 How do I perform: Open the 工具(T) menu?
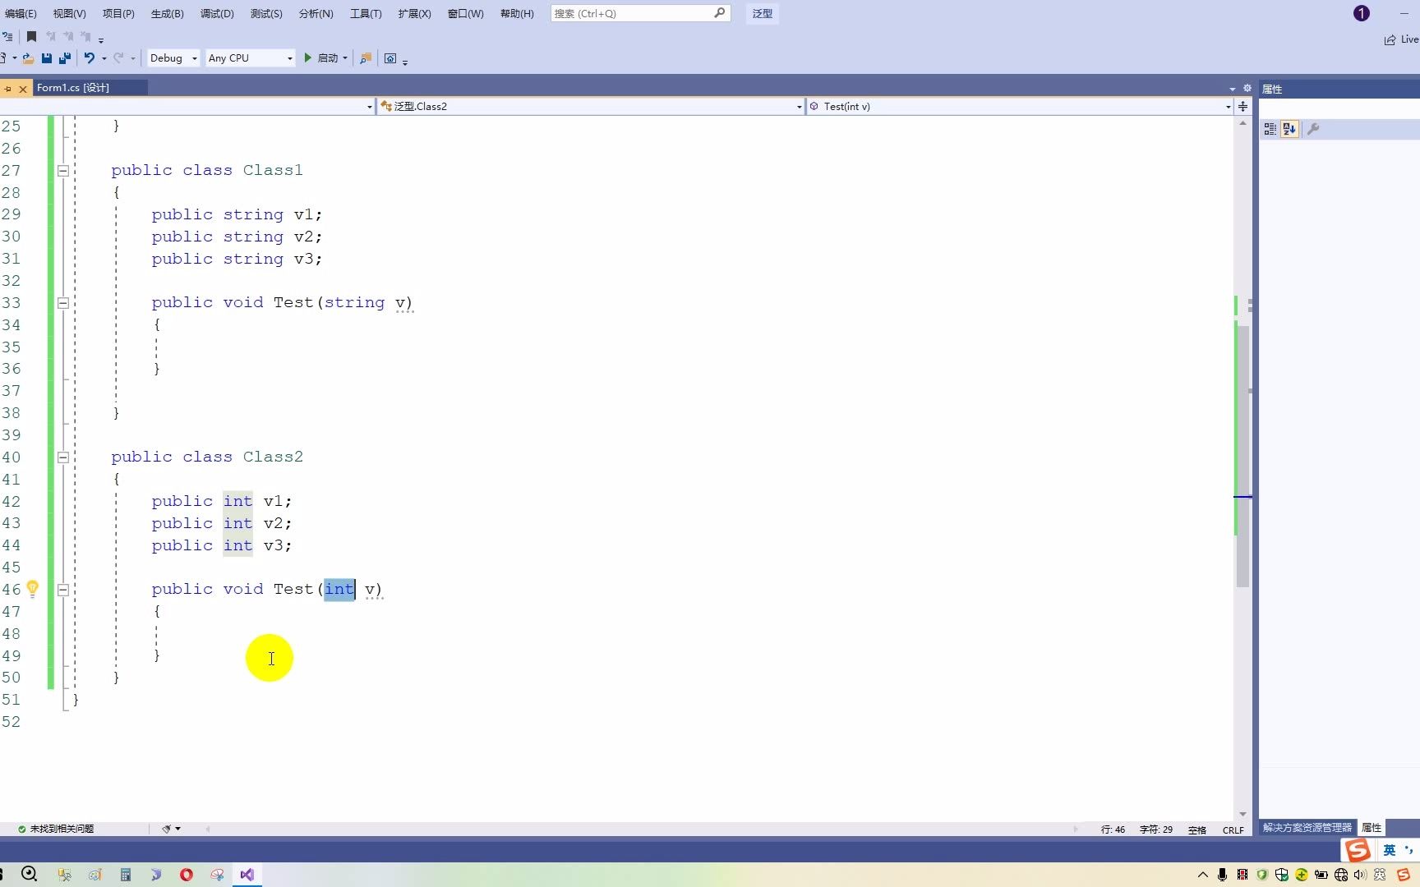(366, 13)
